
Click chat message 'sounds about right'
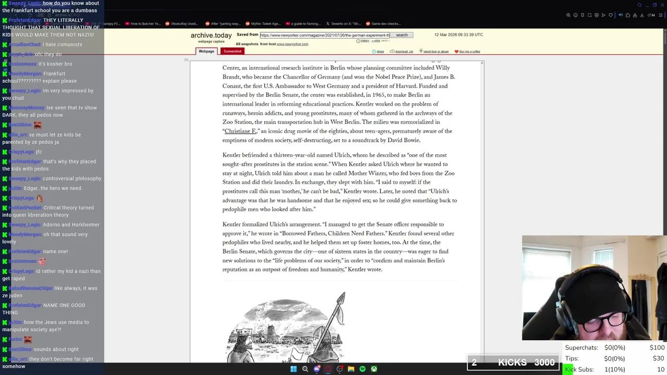click(56, 349)
